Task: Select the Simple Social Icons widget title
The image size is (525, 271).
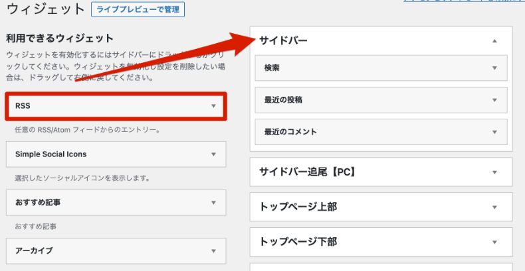Action: [51, 154]
